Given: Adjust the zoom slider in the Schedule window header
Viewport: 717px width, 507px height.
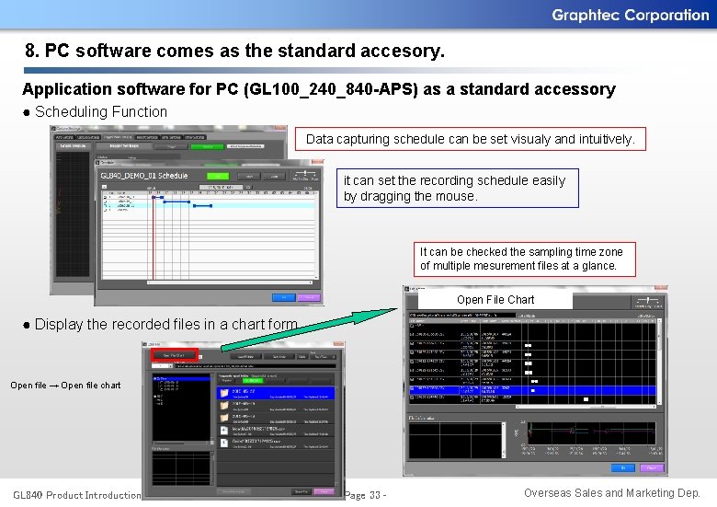Looking at the screenshot, I should (305, 173).
